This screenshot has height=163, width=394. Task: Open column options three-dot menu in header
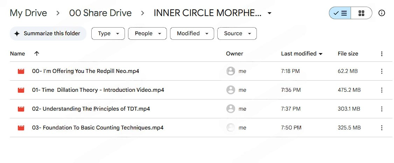pyautogui.click(x=382, y=54)
